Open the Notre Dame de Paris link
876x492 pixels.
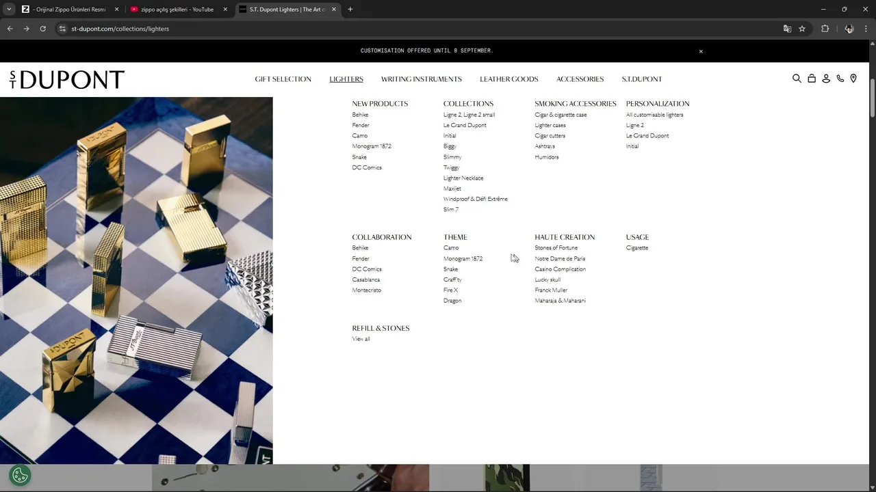pyautogui.click(x=560, y=259)
